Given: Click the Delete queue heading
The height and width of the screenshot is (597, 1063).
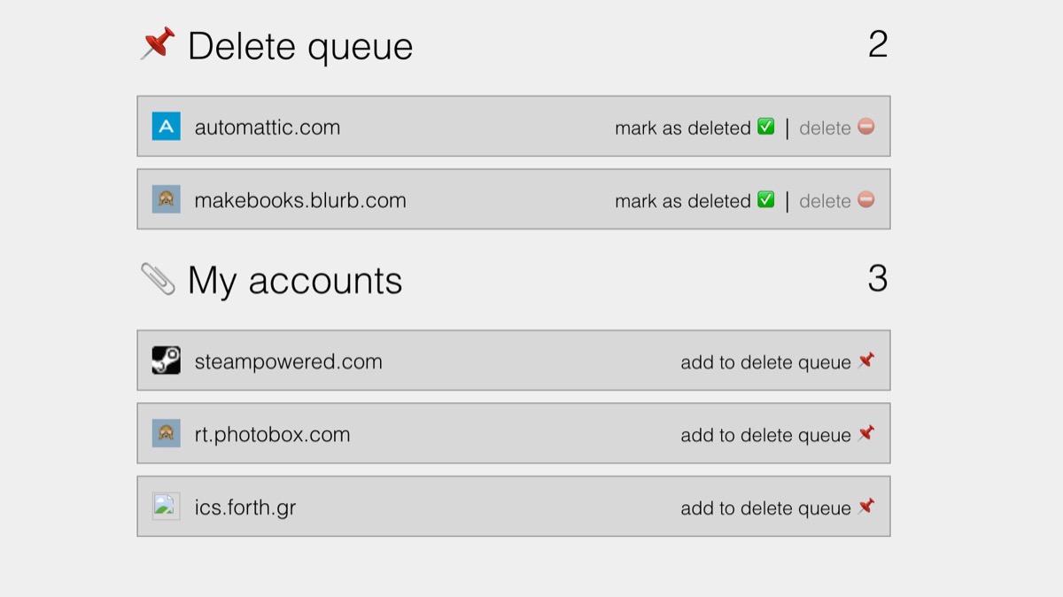Looking at the screenshot, I should tap(300, 46).
